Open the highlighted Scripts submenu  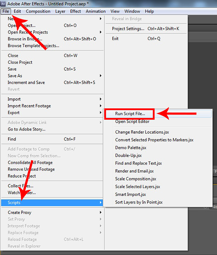[x=52, y=202]
